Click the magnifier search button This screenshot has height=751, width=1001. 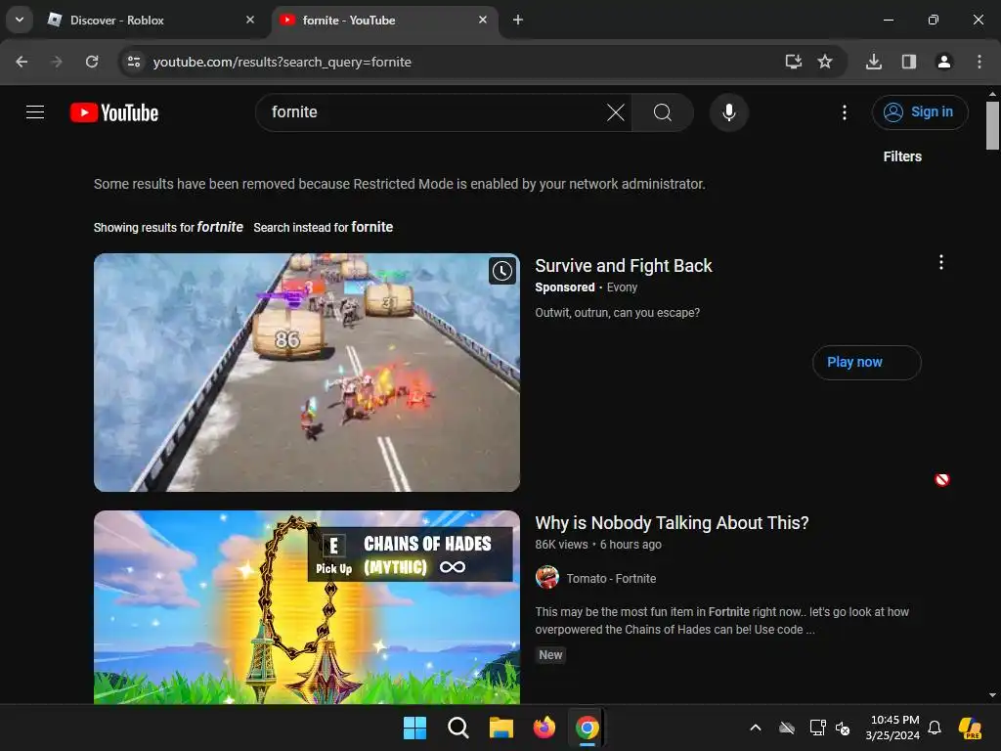(x=663, y=112)
